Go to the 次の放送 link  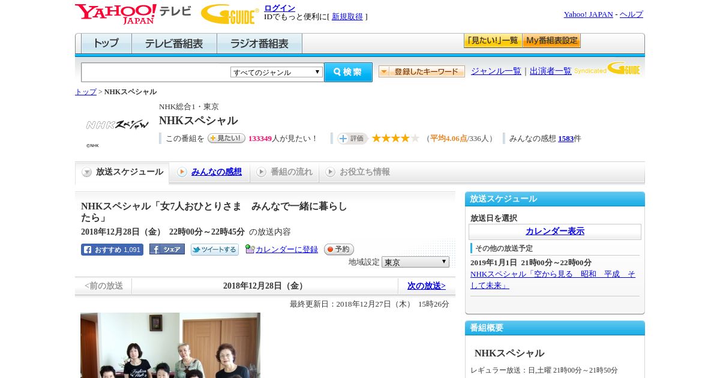coord(427,286)
